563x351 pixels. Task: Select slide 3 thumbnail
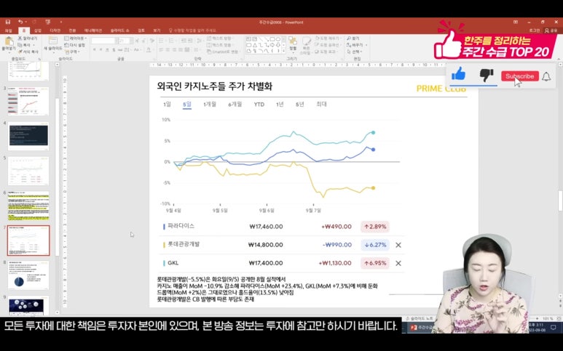tap(28, 101)
